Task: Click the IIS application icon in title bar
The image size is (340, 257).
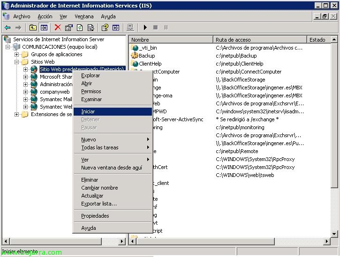Action: point(6,6)
